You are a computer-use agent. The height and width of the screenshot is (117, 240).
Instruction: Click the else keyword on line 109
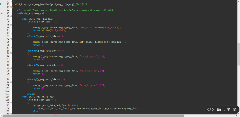(35, 111)
